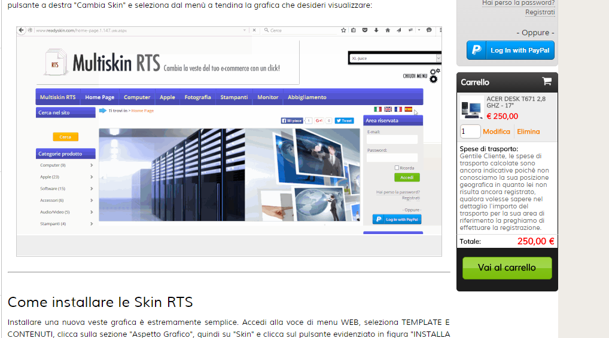
Task: Click the chat smiley icon in the embedded browser toolbar
Action: [429, 30]
